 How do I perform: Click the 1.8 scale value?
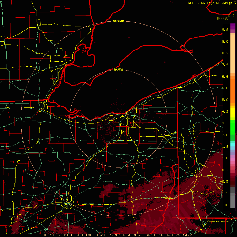point(225,147)
